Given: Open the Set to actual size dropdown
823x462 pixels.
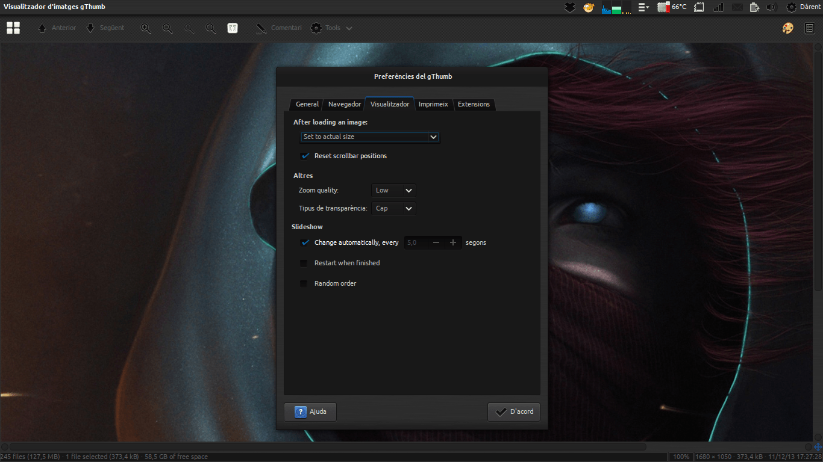Looking at the screenshot, I should pyautogui.click(x=370, y=137).
